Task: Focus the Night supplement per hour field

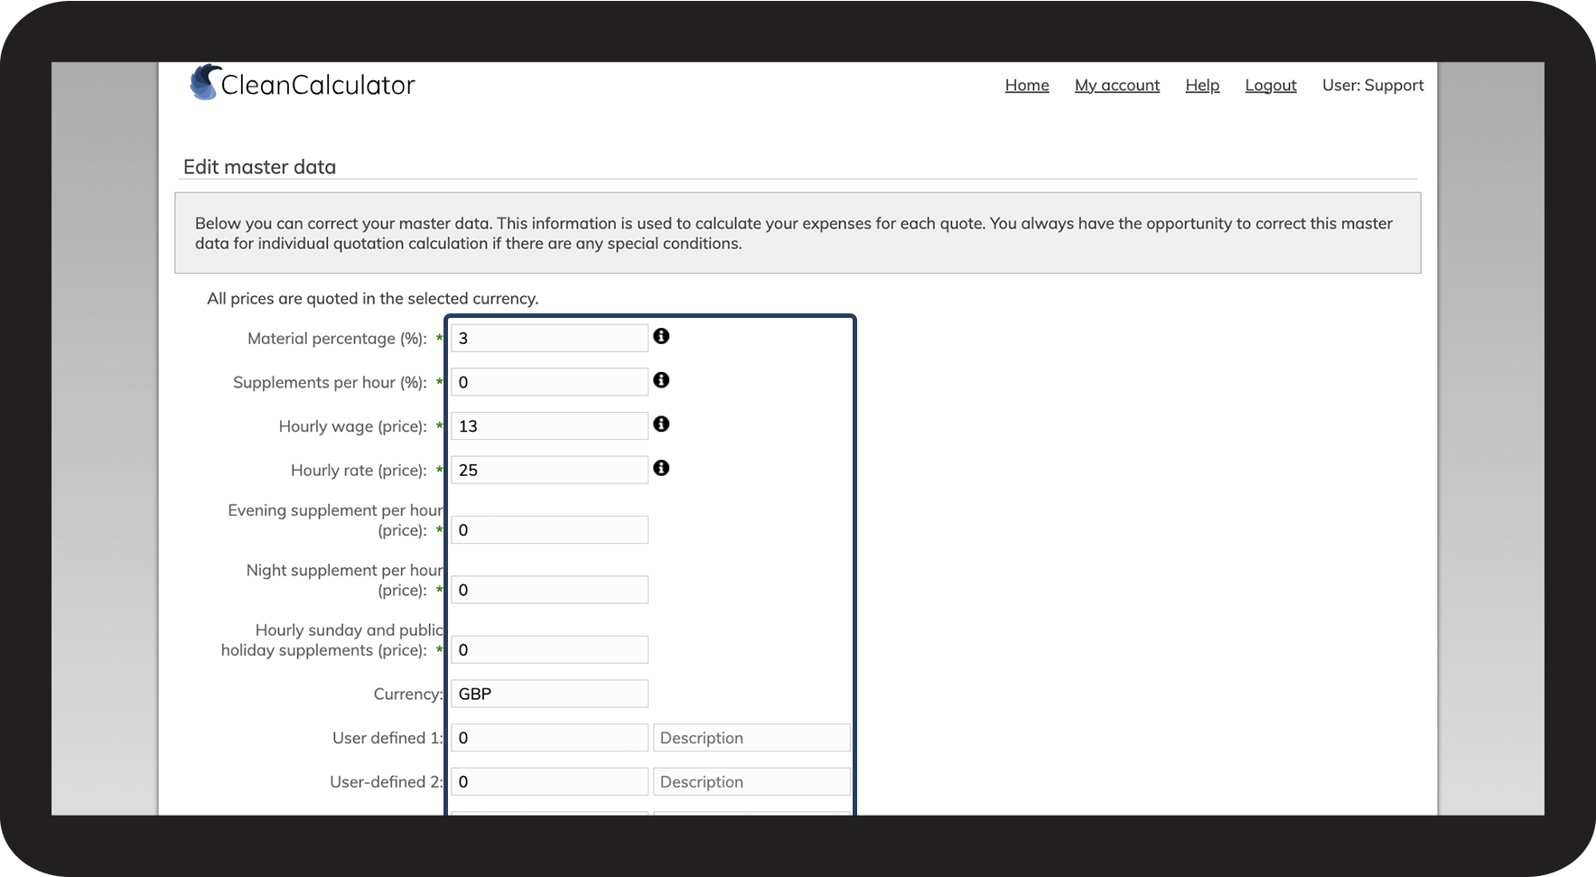Action: [549, 590]
